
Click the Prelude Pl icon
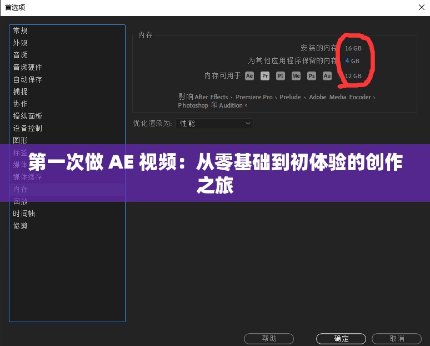[280, 76]
